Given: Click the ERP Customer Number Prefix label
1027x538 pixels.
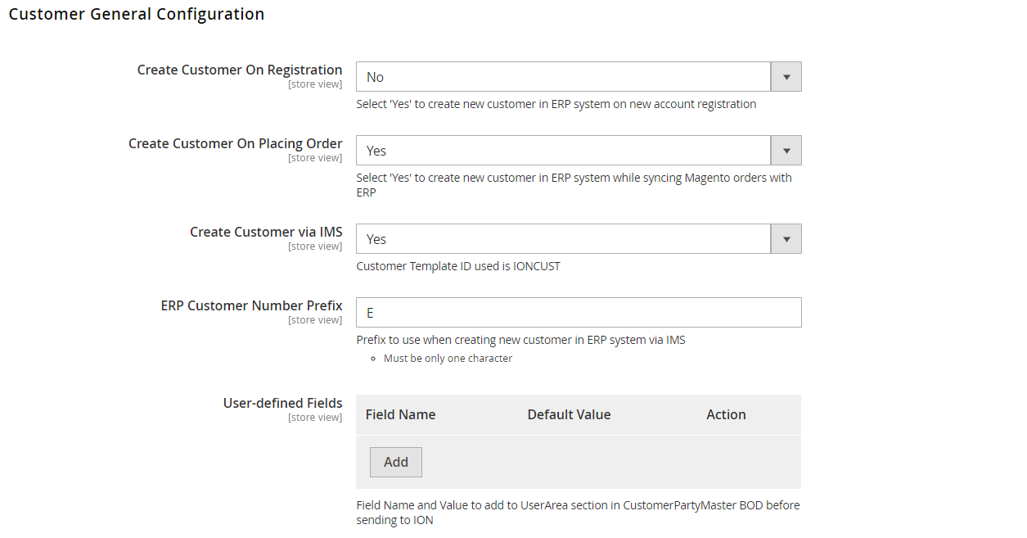Looking at the screenshot, I should [x=251, y=305].
